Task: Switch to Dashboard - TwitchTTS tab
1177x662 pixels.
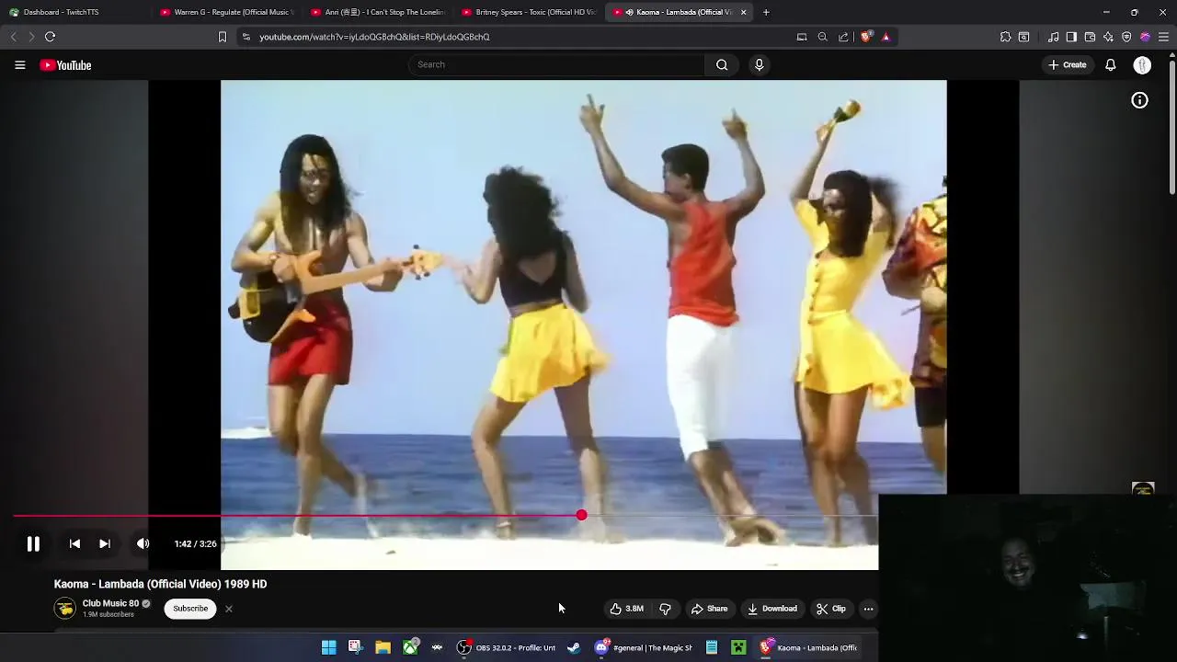Action: tap(74, 12)
